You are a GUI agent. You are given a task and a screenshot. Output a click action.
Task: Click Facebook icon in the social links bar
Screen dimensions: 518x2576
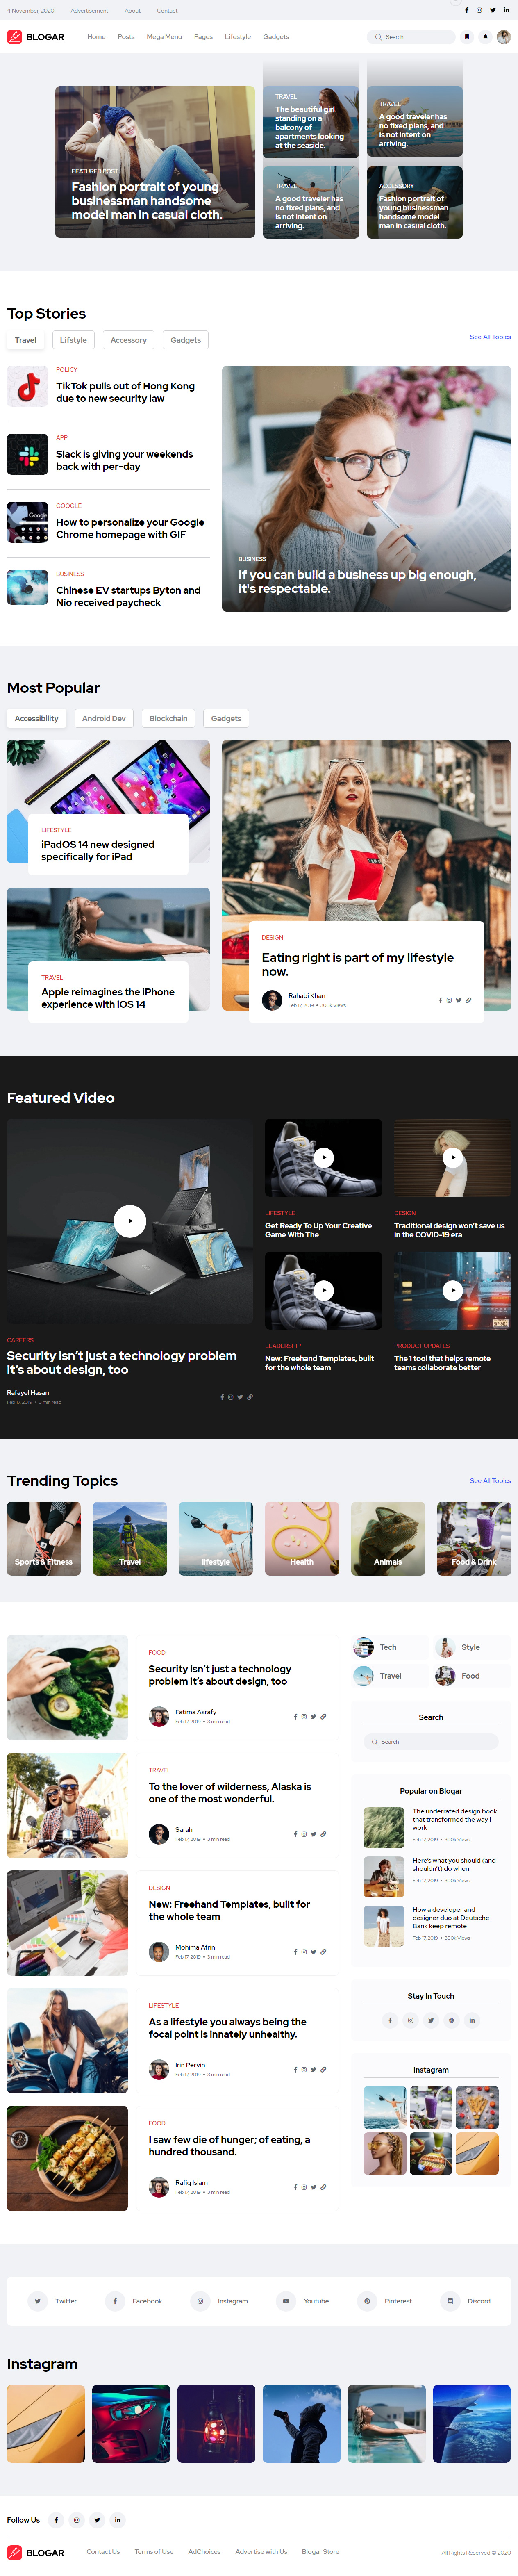click(115, 2301)
